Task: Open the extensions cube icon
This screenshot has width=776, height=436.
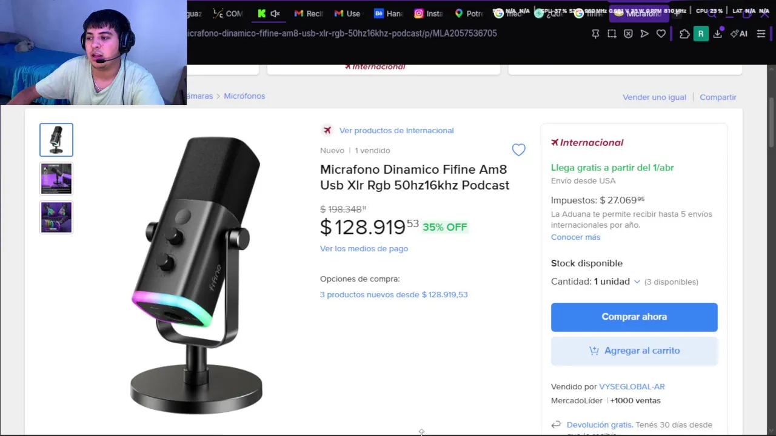Action: coord(684,34)
